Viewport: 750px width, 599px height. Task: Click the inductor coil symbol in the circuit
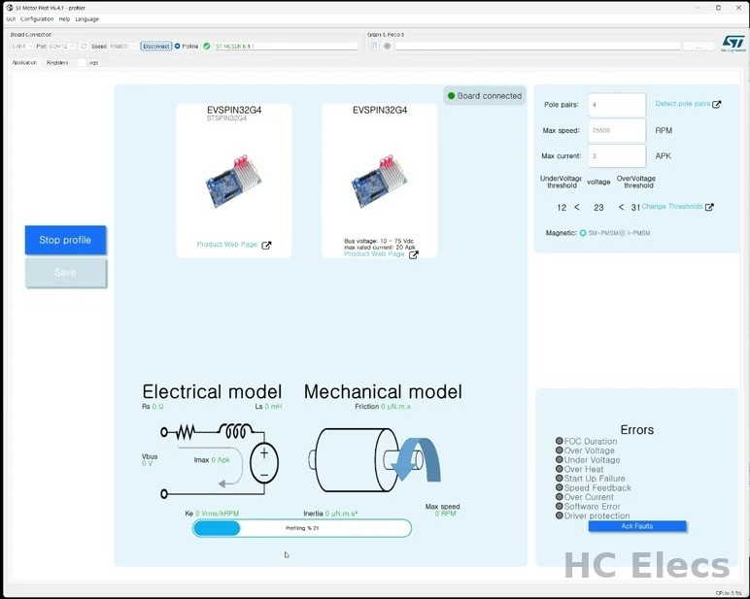pos(235,431)
